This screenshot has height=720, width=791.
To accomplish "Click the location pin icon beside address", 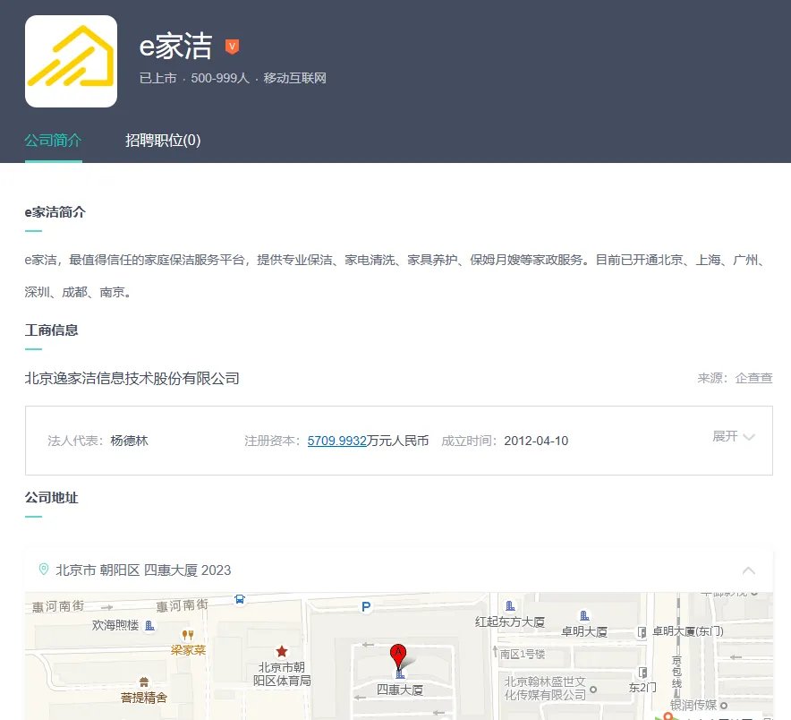I will 44,569.
